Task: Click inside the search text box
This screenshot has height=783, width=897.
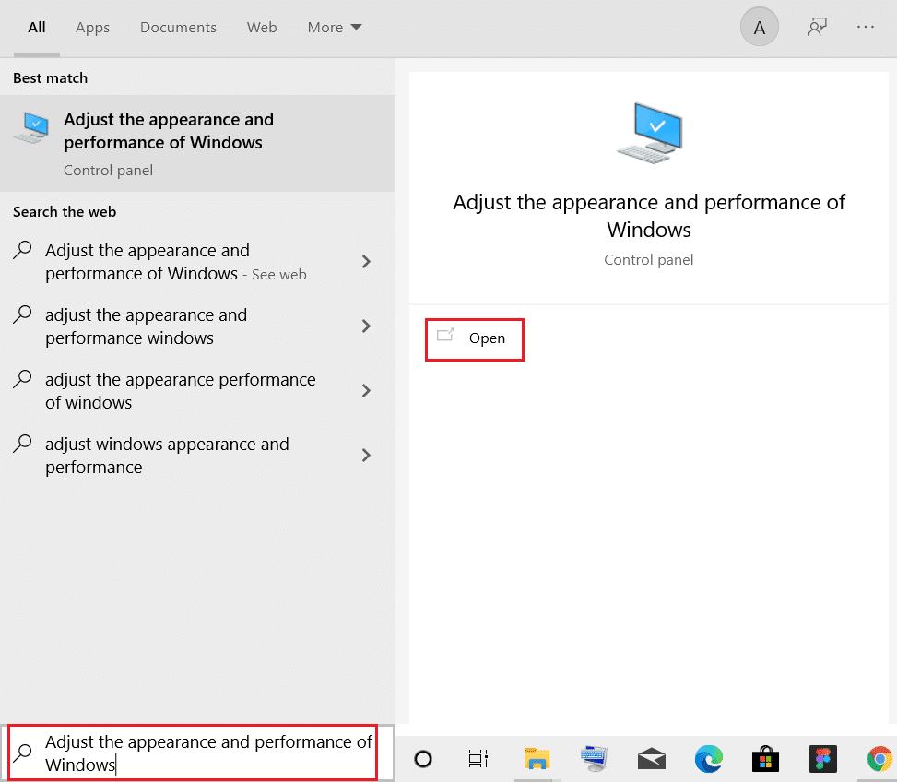Action: coord(207,753)
